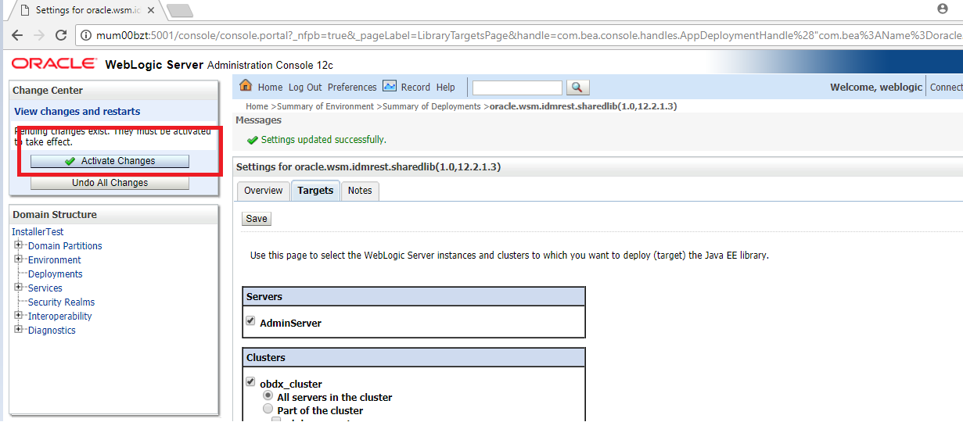Click the Change Center panel title
Screen dimensions: 963x422
[x=48, y=91]
